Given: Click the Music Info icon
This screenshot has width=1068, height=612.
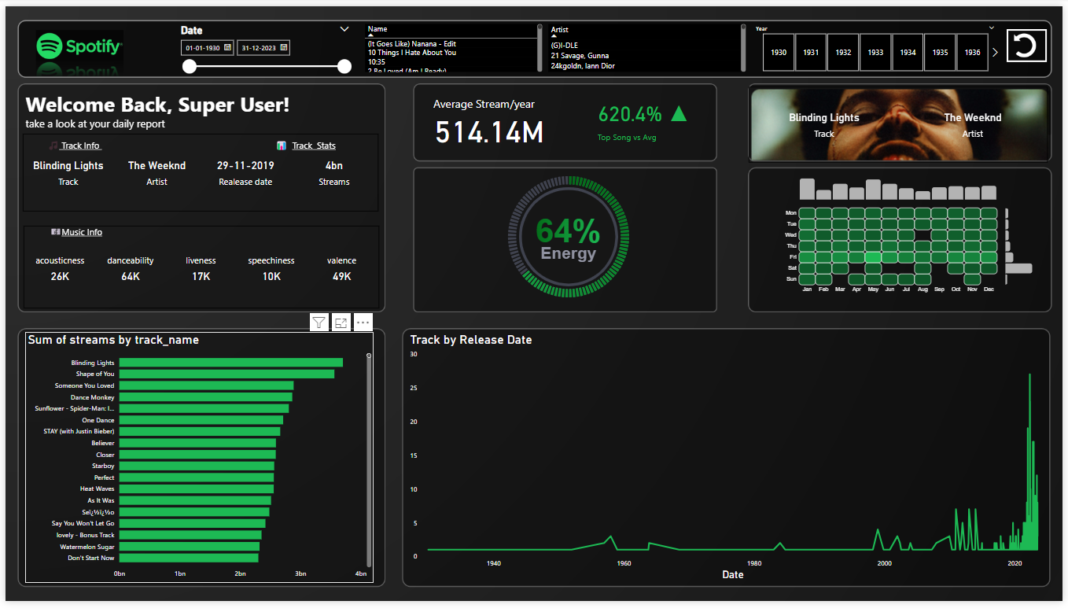Looking at the screenshot, I should [x=56, y=232].
